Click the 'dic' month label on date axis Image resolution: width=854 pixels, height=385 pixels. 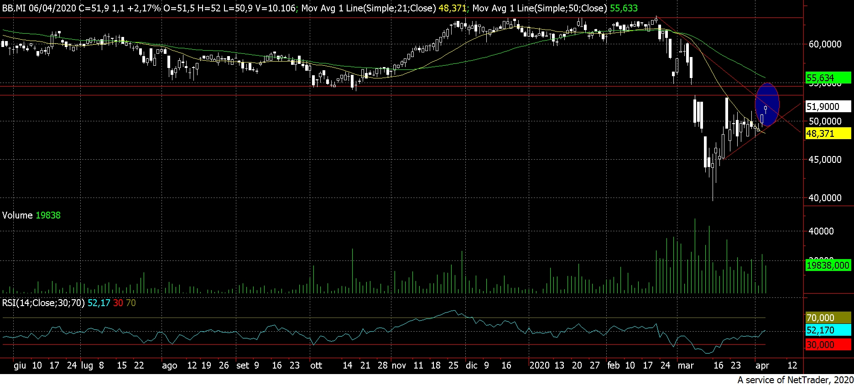pyautogui.click(x=472, y=365)
